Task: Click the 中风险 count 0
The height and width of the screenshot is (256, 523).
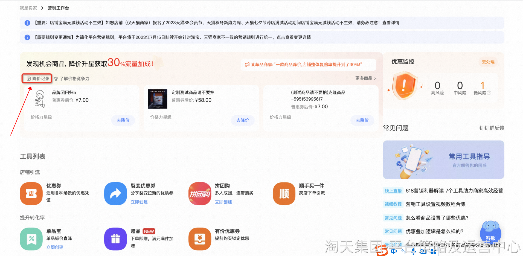Action: tap(460, 85)
